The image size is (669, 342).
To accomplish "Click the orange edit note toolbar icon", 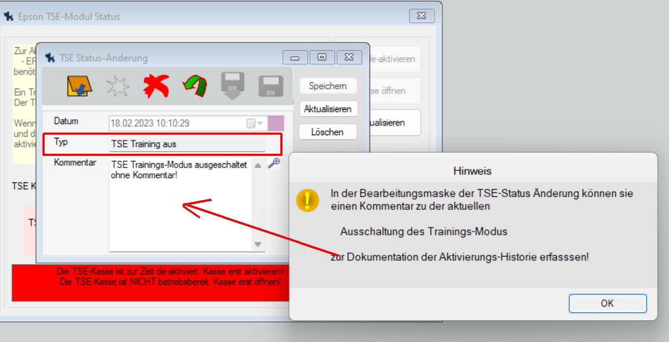I will [80, 86].
